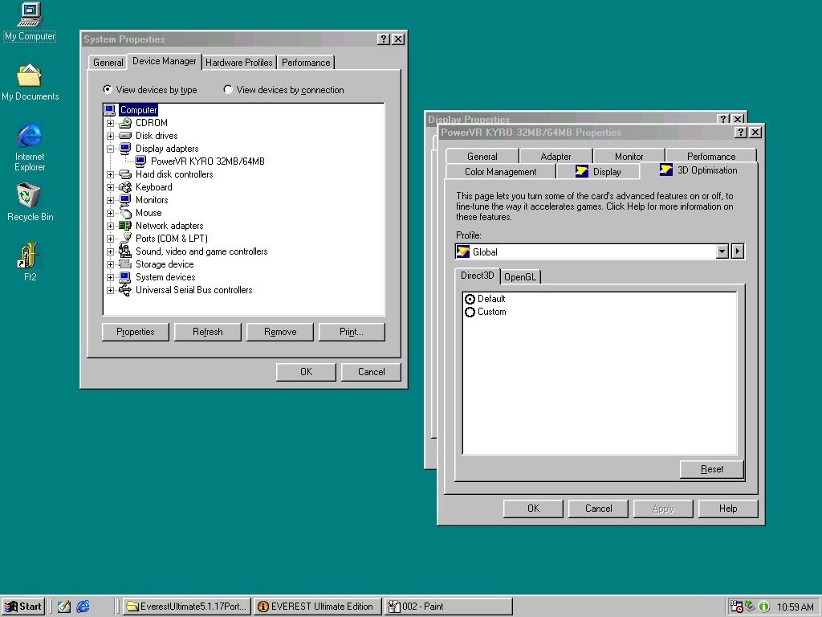Click the arrow button beside Profile dropdown

(x=738, y=251)
